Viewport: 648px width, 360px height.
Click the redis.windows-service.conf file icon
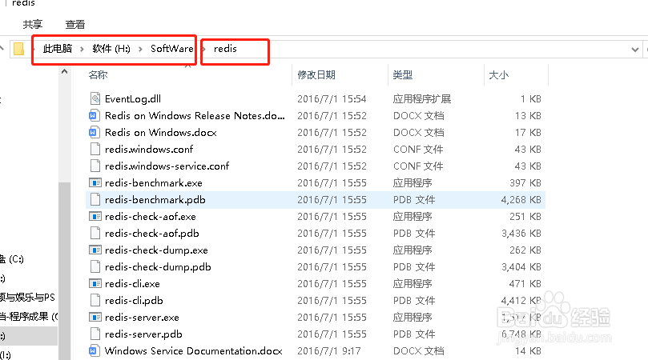click(x=95, y=166)
